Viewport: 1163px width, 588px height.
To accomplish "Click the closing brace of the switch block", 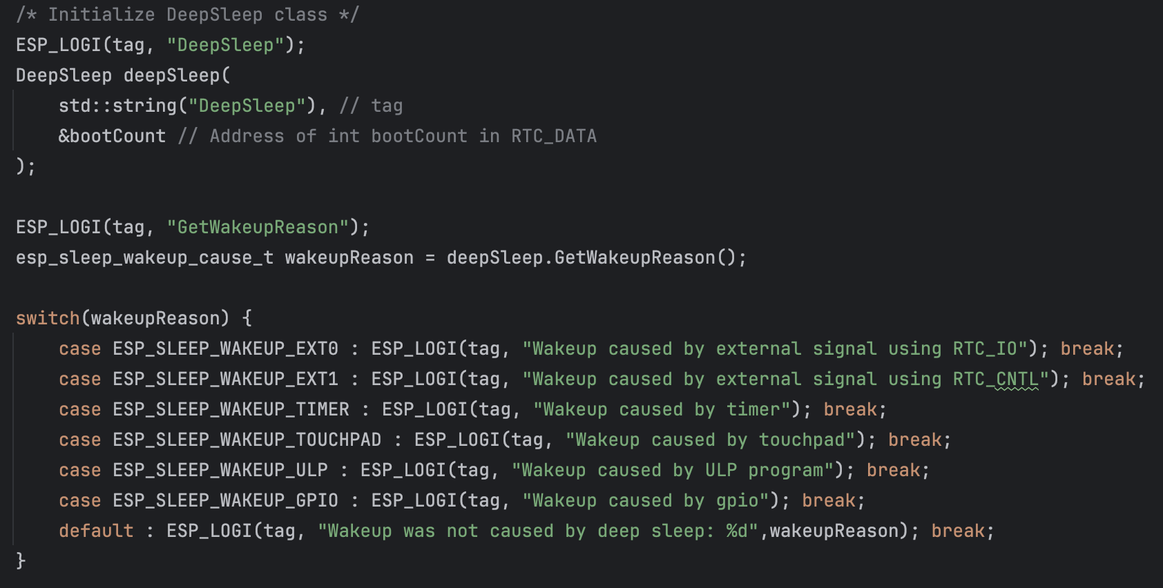I will pos(21,560).
